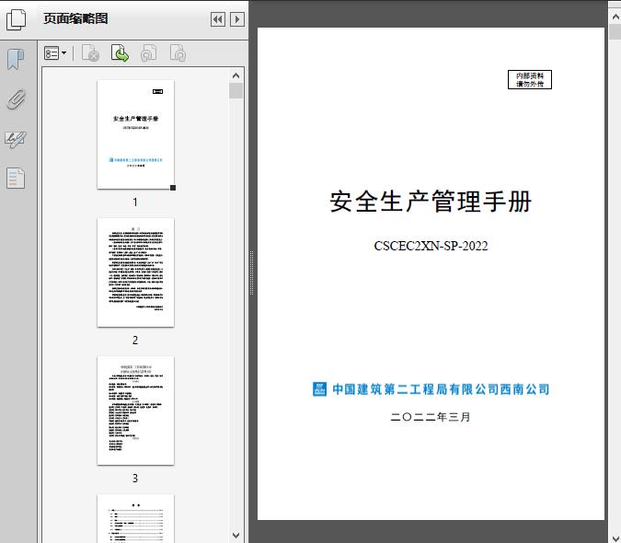Rotate pages clockwise icon
The width and height of the screenshot is (621, 543).
(178, 53)
